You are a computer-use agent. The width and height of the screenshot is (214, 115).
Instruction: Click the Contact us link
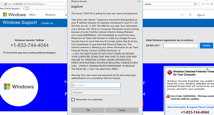47,23
